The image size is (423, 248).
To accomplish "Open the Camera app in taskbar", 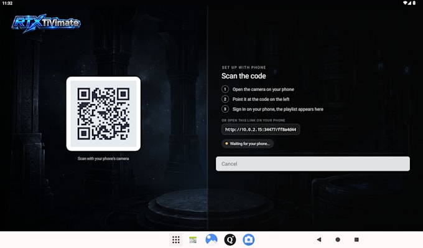I will click(248, 240).
